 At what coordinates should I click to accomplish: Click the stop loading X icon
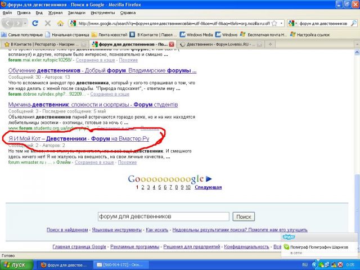pyautogui.click(x=47, y=23)
